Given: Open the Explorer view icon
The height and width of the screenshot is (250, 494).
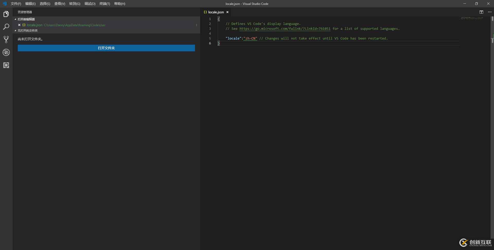Looking at the screenshot, I should click(6, 14).
